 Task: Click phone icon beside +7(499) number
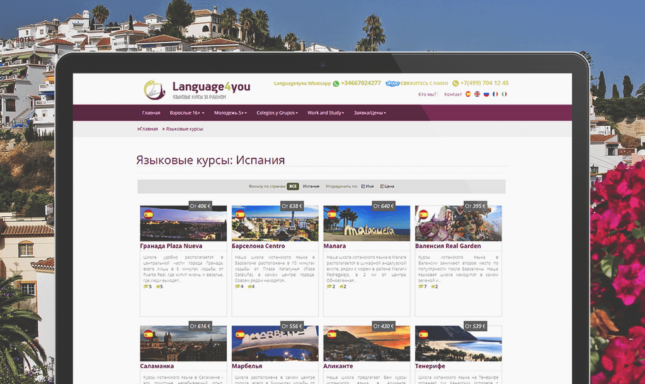click(455, 84)
